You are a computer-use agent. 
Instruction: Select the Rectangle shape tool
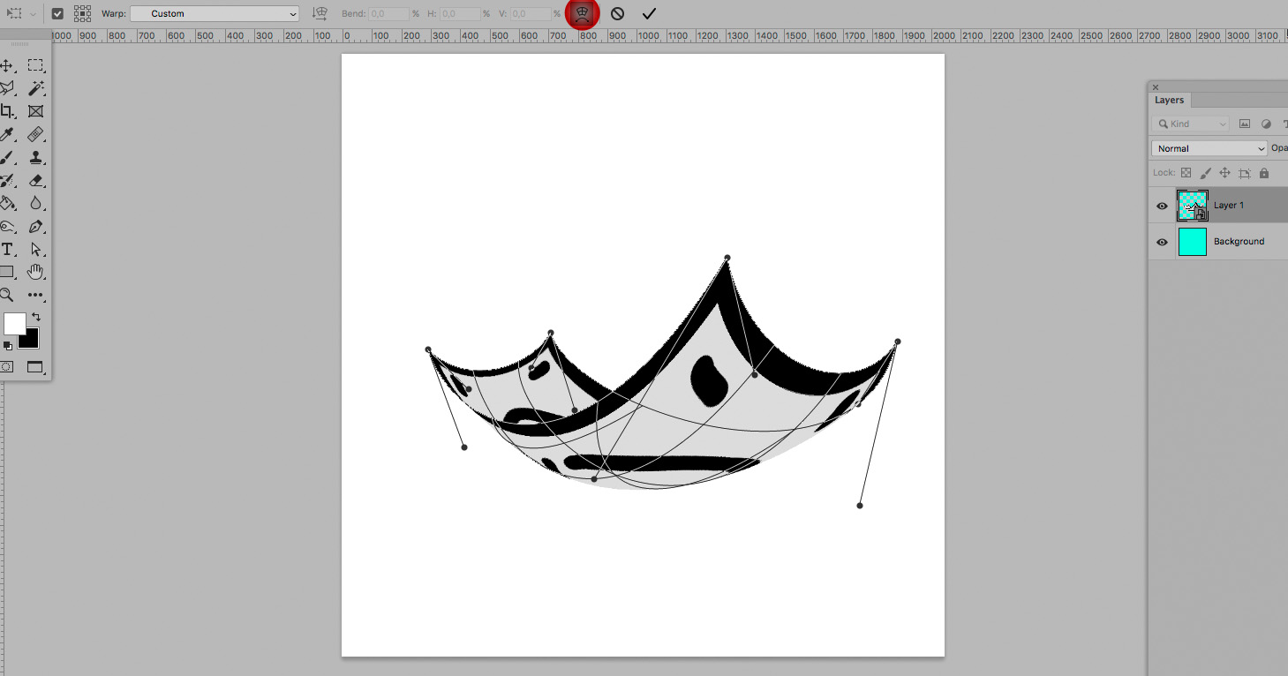(6, 272)
